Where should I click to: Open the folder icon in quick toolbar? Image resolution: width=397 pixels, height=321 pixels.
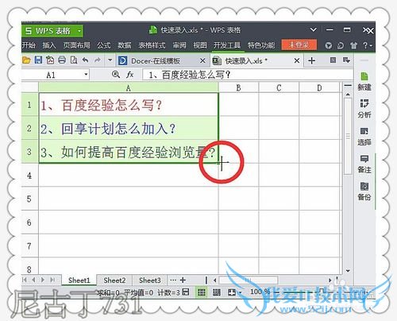26,60
